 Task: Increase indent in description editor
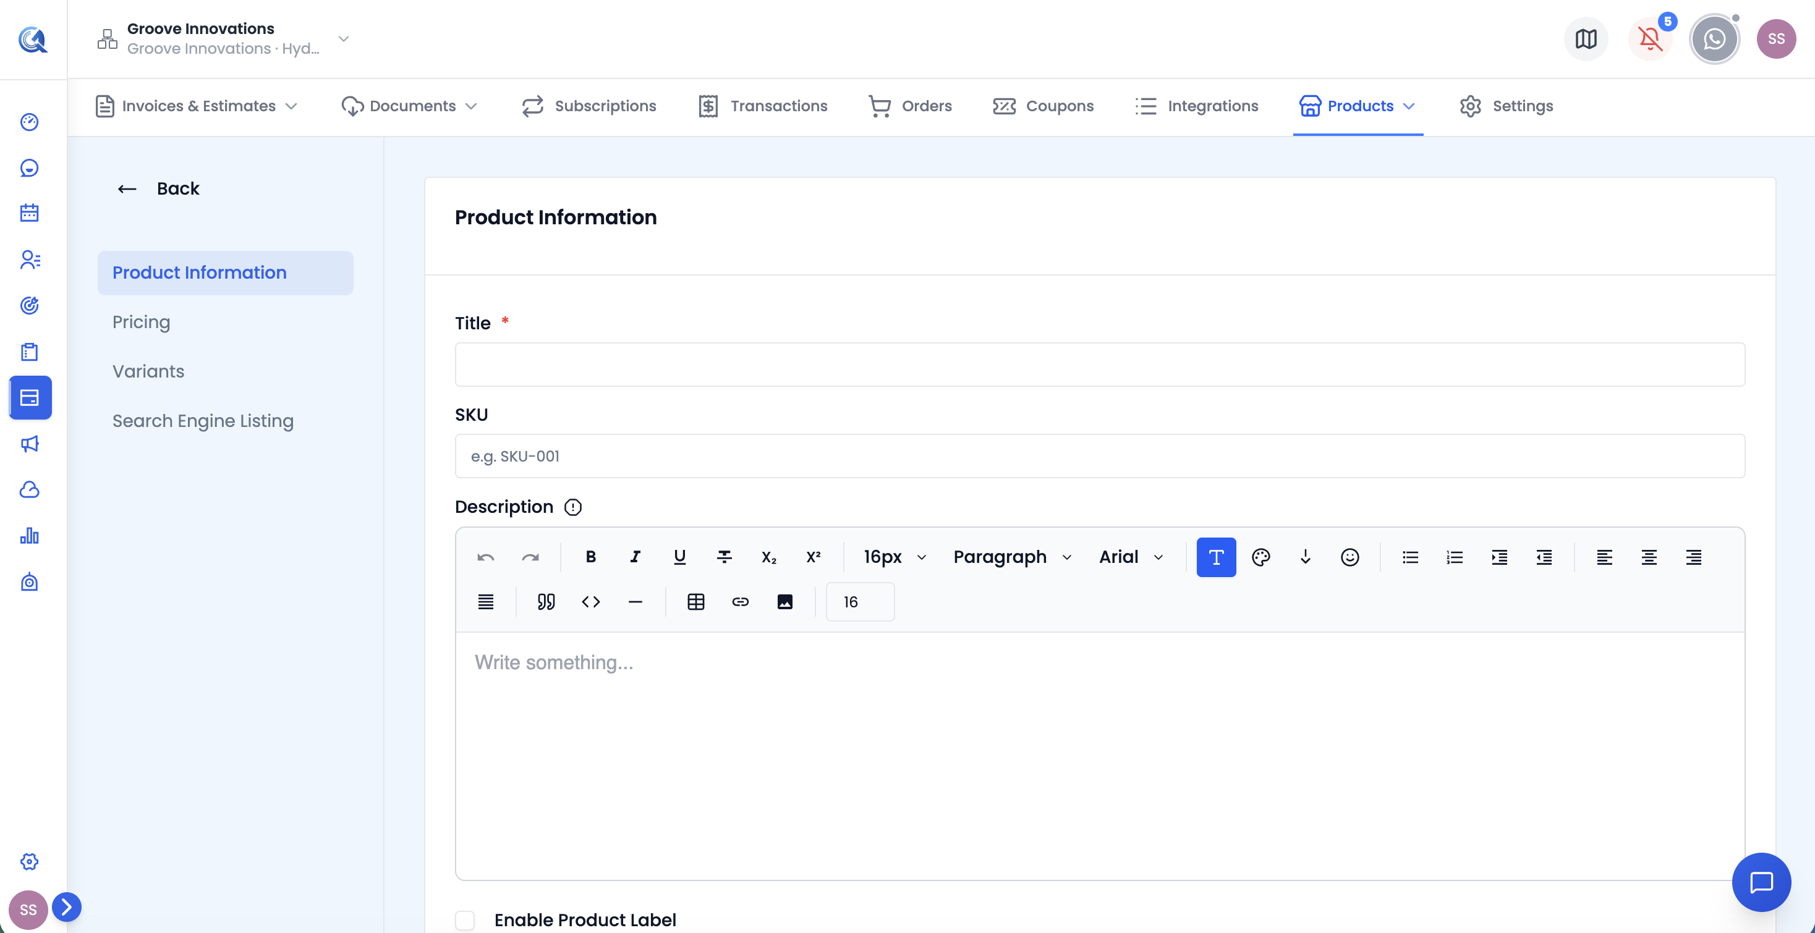tap(1499, 557)
